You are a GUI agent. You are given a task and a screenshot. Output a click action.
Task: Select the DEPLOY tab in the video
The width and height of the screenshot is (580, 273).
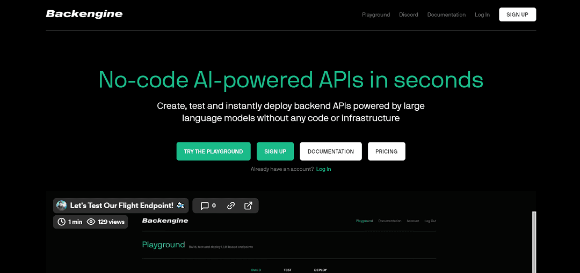(320, 270)
